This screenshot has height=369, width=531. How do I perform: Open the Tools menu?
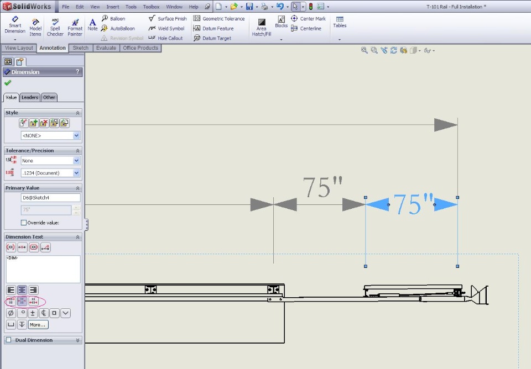(x=131, y=7)
